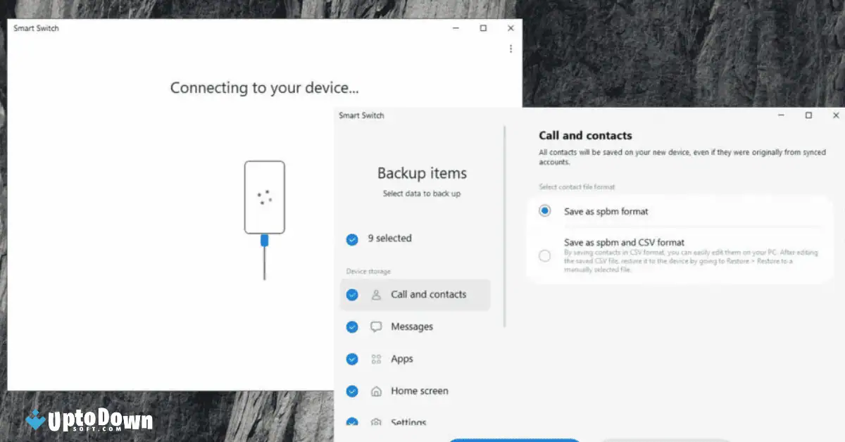The width and height of the screenshot is (845, 442).
Task: Click the blue checkmark next to 9 selected
Action: coord(352,239)
